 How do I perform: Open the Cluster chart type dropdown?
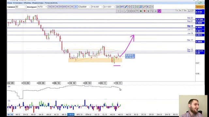coord(85,6)
